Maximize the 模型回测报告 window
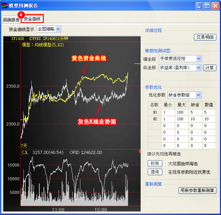The height and width of the screenshot is (215, 221). click(207, 6)
